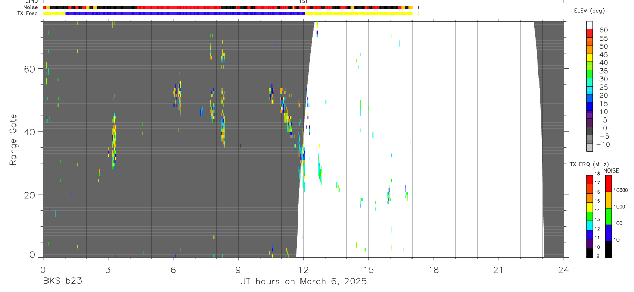Click the 'NOISE' legend title

612,171
